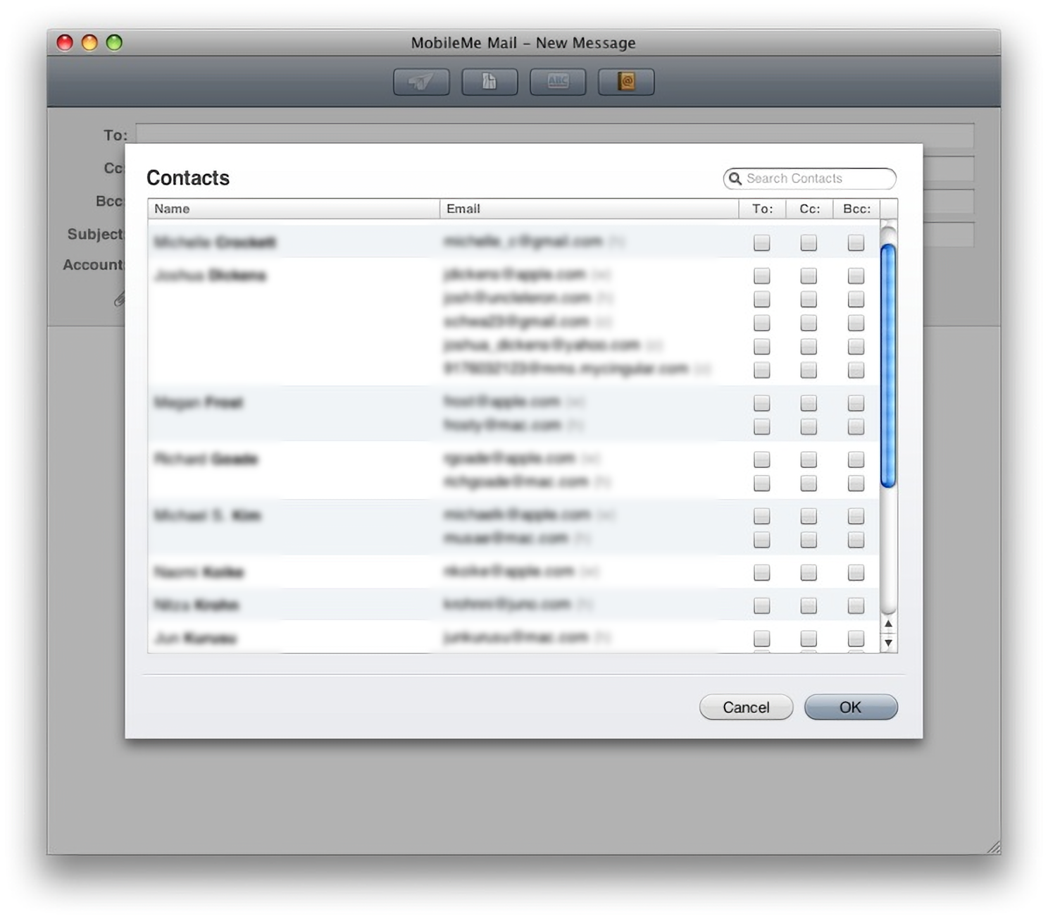The width and height of the screenshot is (1048, 919).
Task: Run spell check with the ABC icon
Action: [557, 81]
